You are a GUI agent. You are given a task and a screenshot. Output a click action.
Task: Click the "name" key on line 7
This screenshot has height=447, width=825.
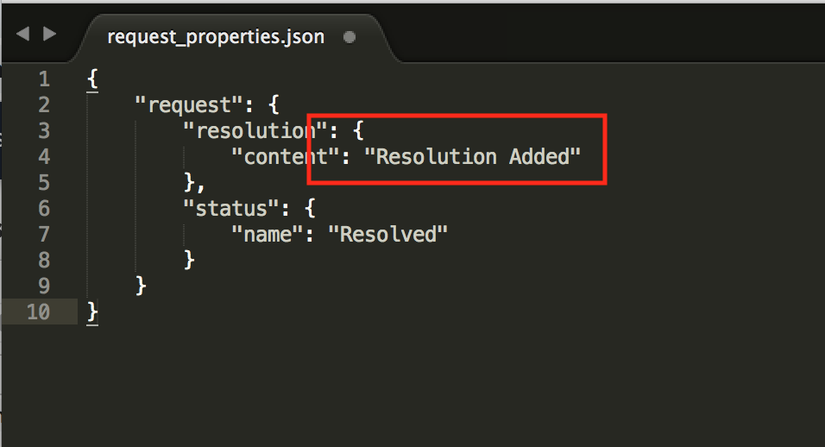[x=269, y=234]
